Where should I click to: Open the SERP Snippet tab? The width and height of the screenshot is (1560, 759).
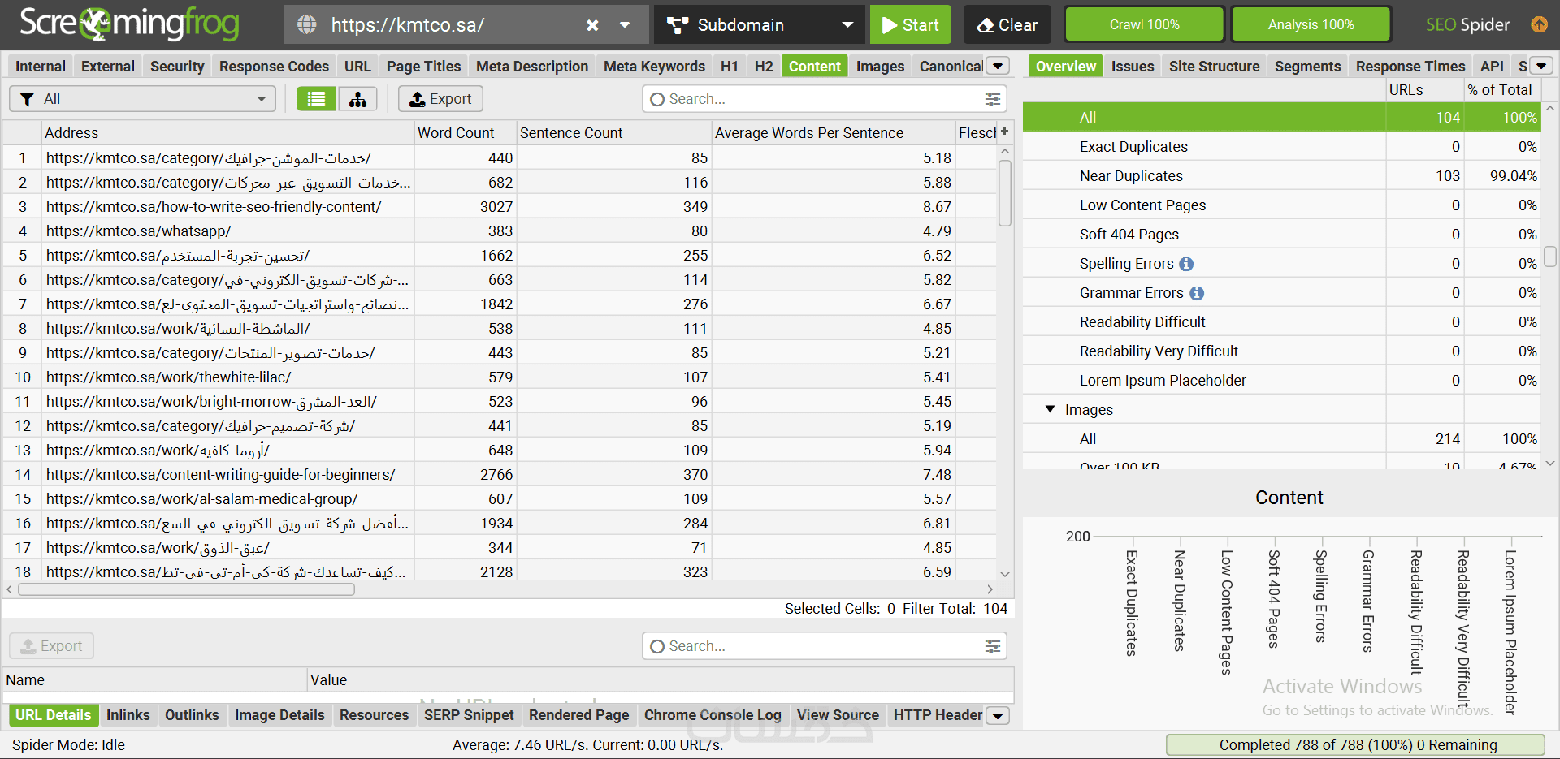469,715
